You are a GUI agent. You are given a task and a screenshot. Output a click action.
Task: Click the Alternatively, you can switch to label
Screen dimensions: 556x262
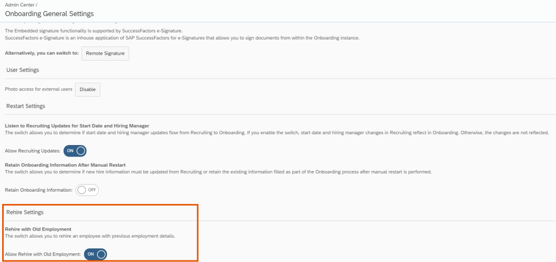click(41, 53)
